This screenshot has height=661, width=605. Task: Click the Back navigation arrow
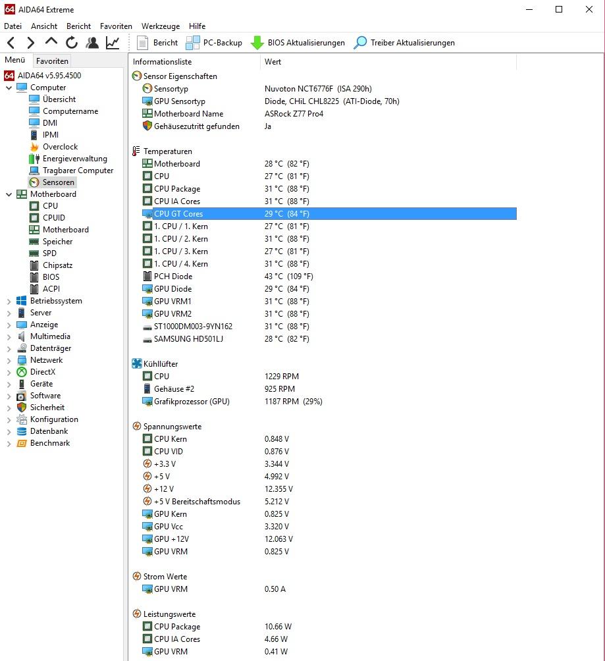coord(11,43)
